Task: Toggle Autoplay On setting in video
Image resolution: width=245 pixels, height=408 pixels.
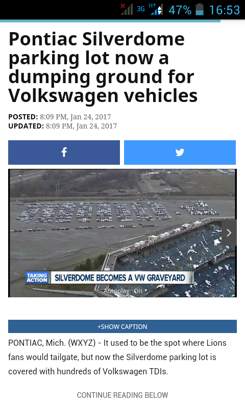Action: [122, 291]
